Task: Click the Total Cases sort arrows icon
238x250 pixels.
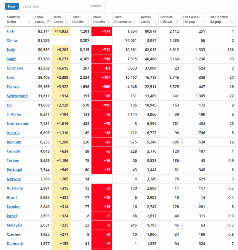Action: point(48,22)
